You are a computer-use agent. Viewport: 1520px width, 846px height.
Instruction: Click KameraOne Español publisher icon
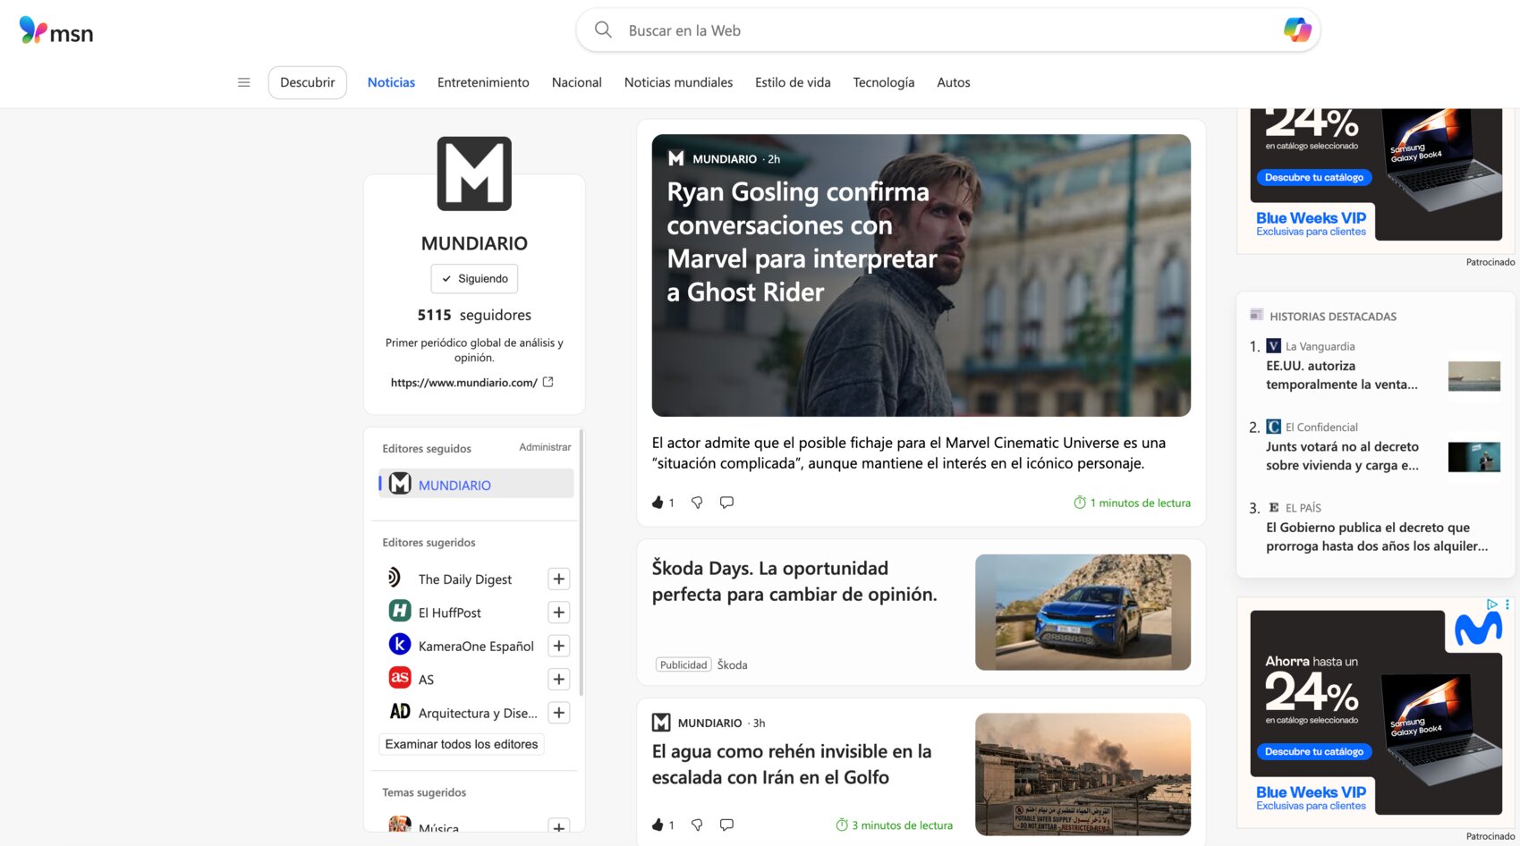pyautogui.click(x=400, y=644)
